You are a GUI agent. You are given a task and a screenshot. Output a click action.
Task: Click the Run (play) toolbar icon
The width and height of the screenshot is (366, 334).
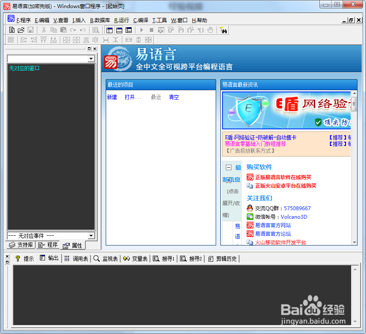tap(142, 30)
